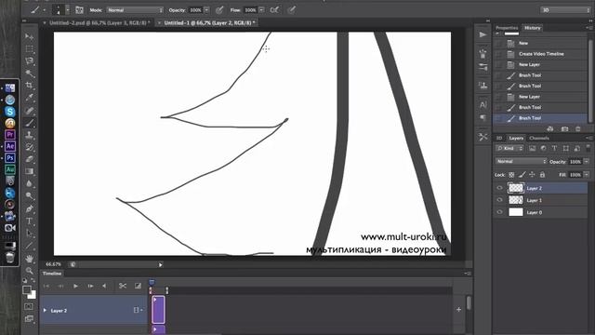Toggle the Quick Mask mode button

pos(29,306)
